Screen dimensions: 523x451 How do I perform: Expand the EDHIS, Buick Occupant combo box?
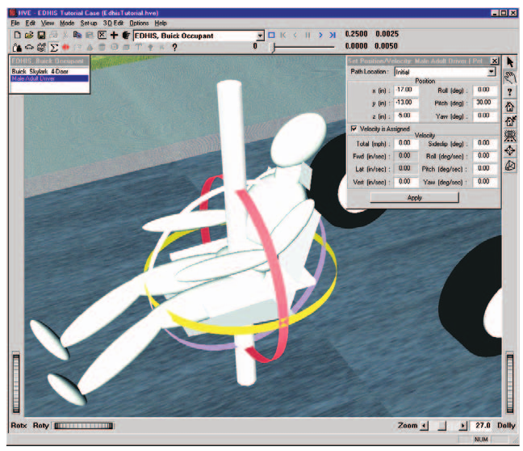tap(260, 36)
